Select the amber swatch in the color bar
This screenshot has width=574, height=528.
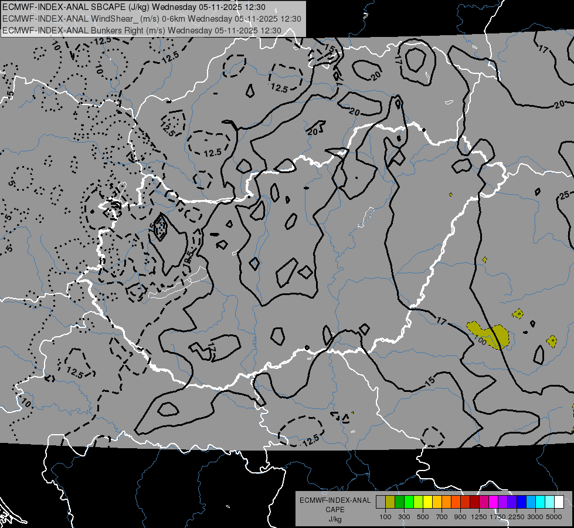click(437, 502)
